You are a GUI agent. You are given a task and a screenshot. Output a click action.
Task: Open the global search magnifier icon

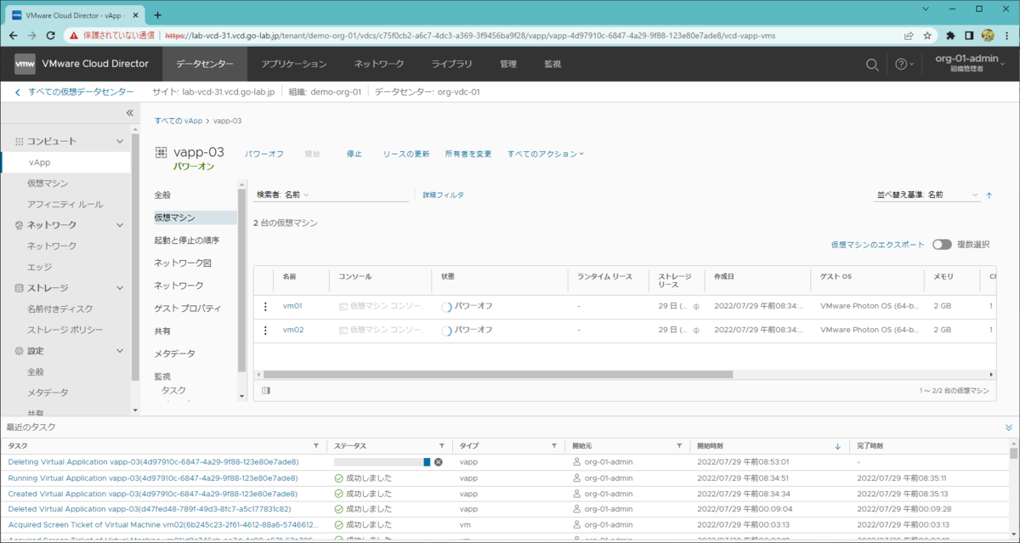872,65
